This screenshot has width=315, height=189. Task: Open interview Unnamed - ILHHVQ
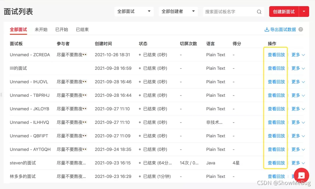coord(29,122)
